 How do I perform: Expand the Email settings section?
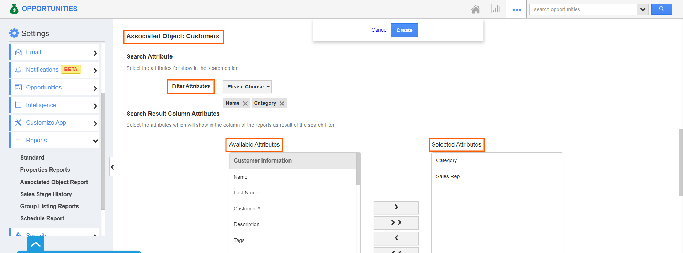pyautogui.click(x=95, y=53)
